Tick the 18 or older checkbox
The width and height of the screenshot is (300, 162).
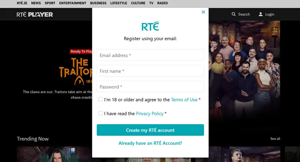coord(100,100)
